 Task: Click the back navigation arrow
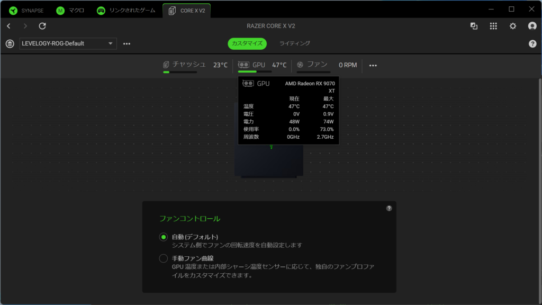[8, 26]
